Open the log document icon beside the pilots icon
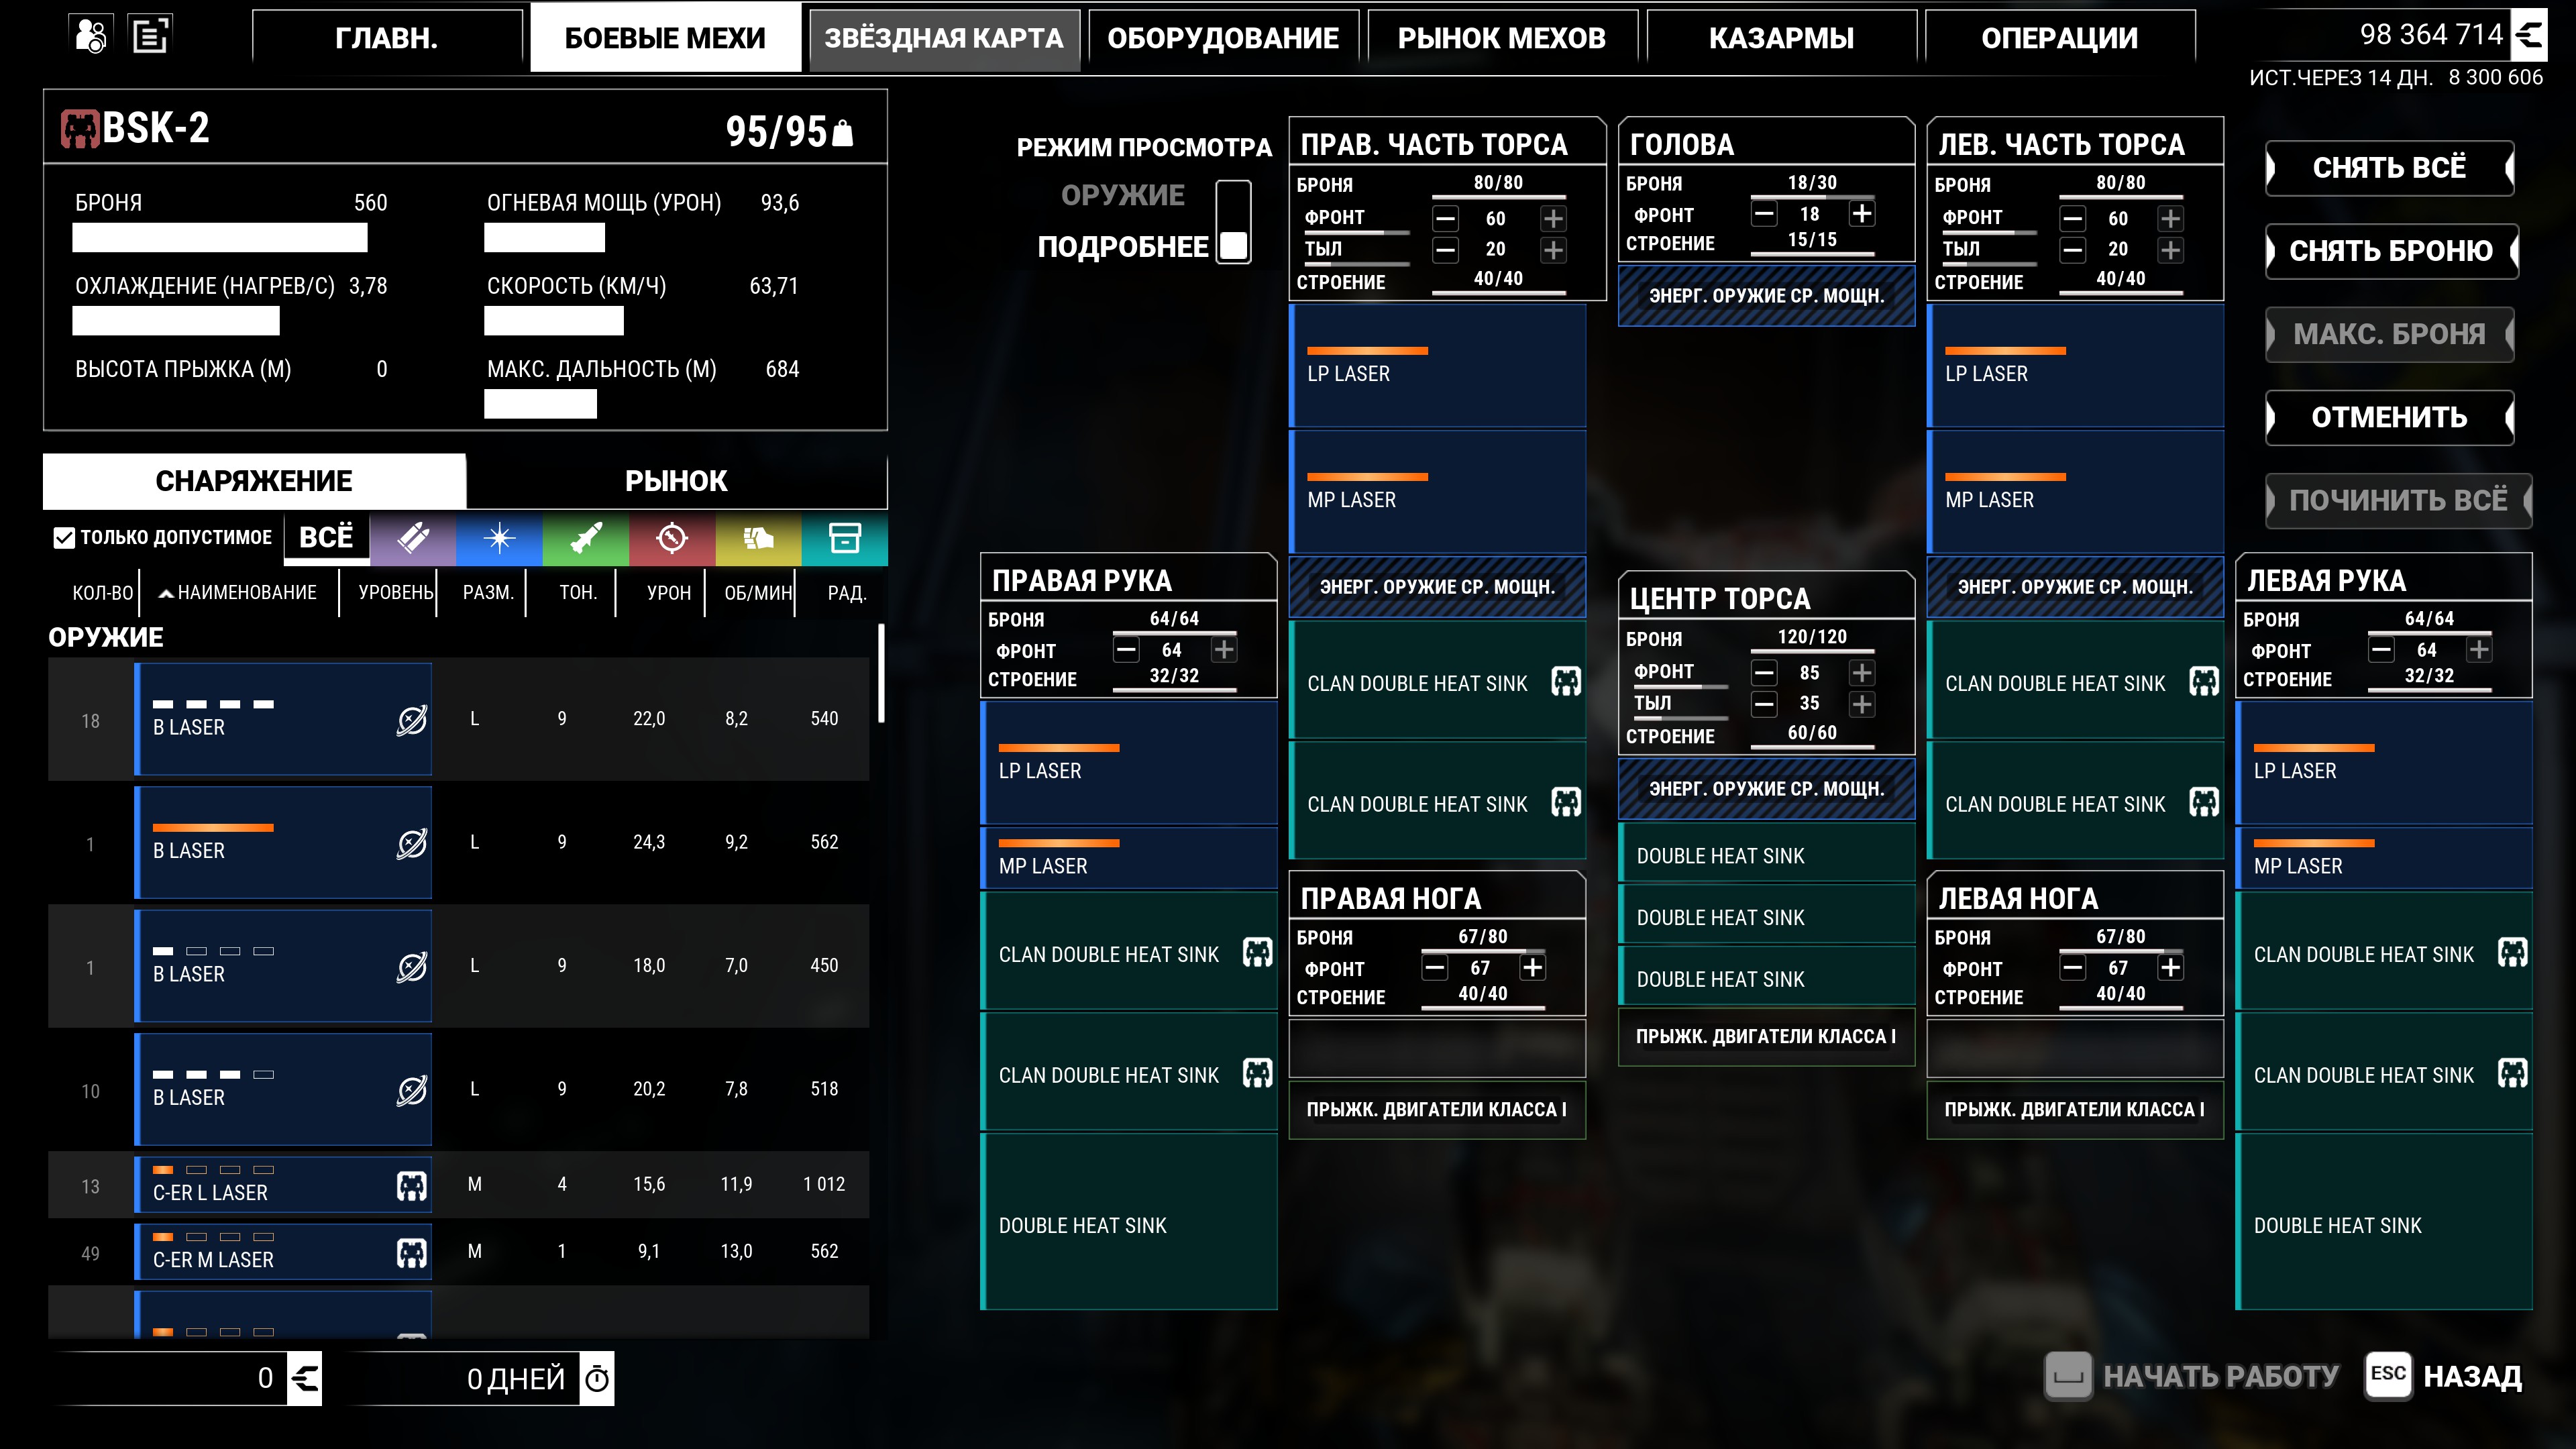The width and height of the screenshot is (2576, 1449). [x=151, y=36]
